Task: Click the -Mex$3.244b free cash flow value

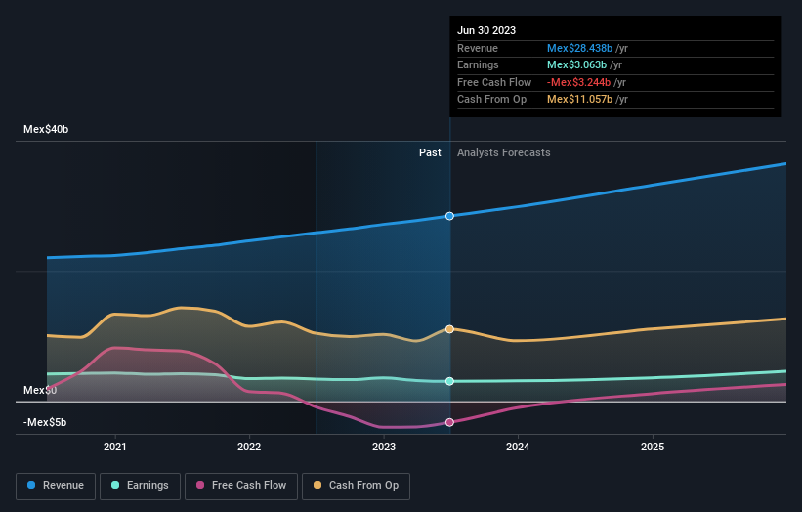Action: pos(578,82)
